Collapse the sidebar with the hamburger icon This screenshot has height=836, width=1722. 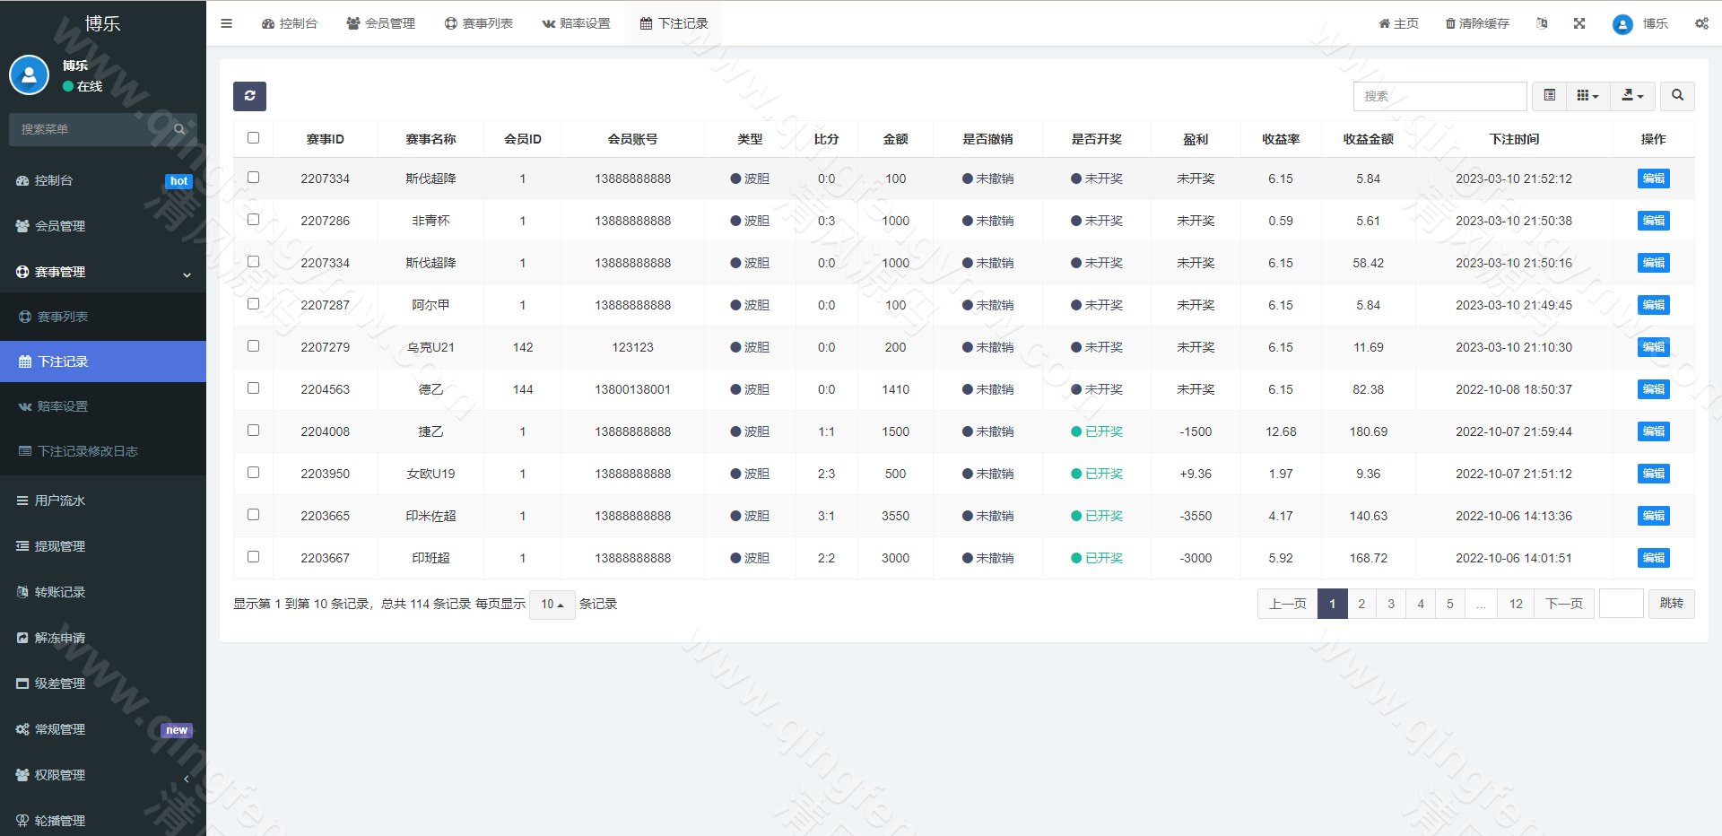(x=226, y=23)
